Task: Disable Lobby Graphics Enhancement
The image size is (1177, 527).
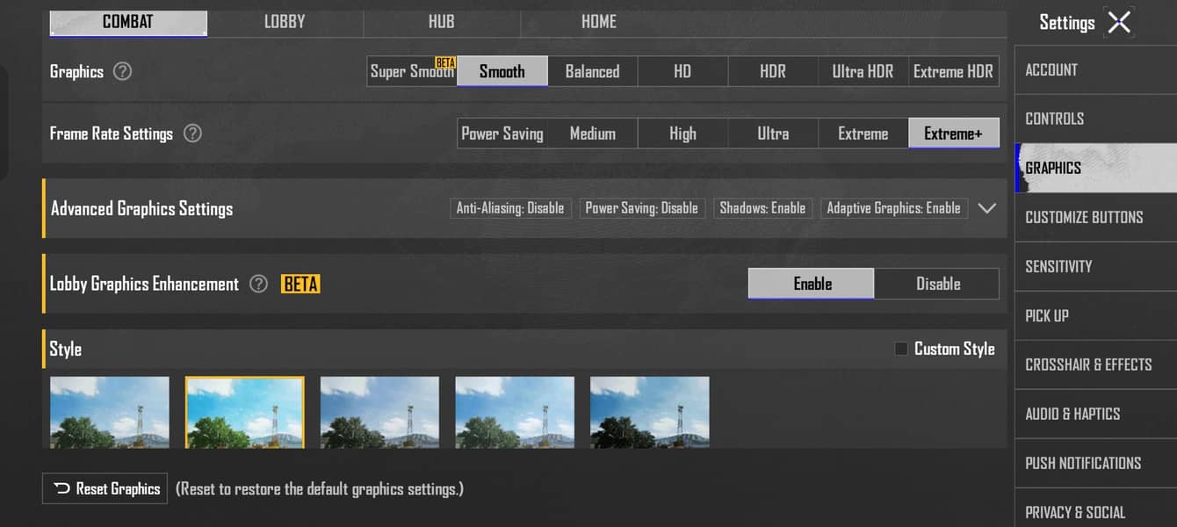Action: [x=937, y=284]
